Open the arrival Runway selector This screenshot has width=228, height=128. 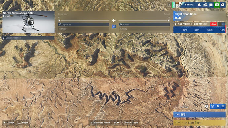pos(144,29)
